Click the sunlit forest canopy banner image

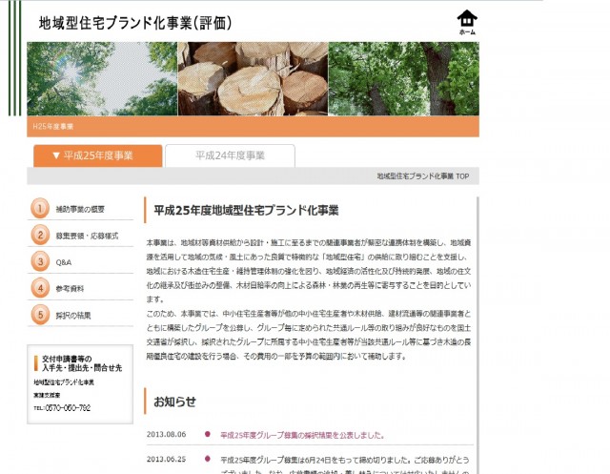[x=101, y=78]
